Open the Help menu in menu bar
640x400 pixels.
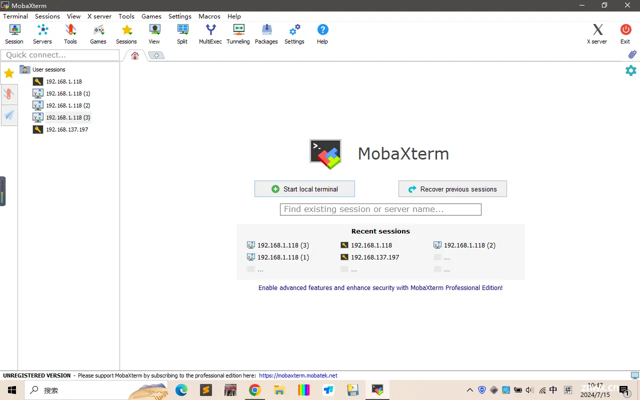pos(234,16)
